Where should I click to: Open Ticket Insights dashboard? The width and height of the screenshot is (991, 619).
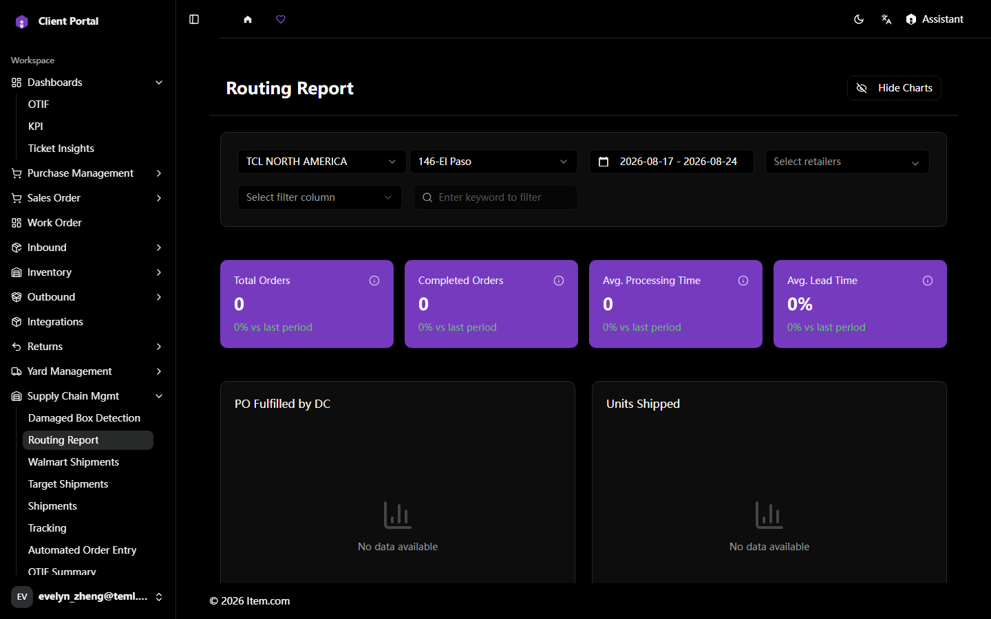tap(61, 149)
